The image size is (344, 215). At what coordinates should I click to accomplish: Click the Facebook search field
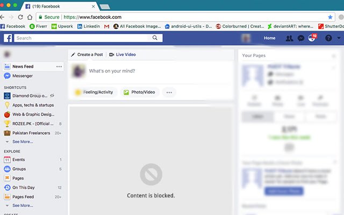[88, 38]
